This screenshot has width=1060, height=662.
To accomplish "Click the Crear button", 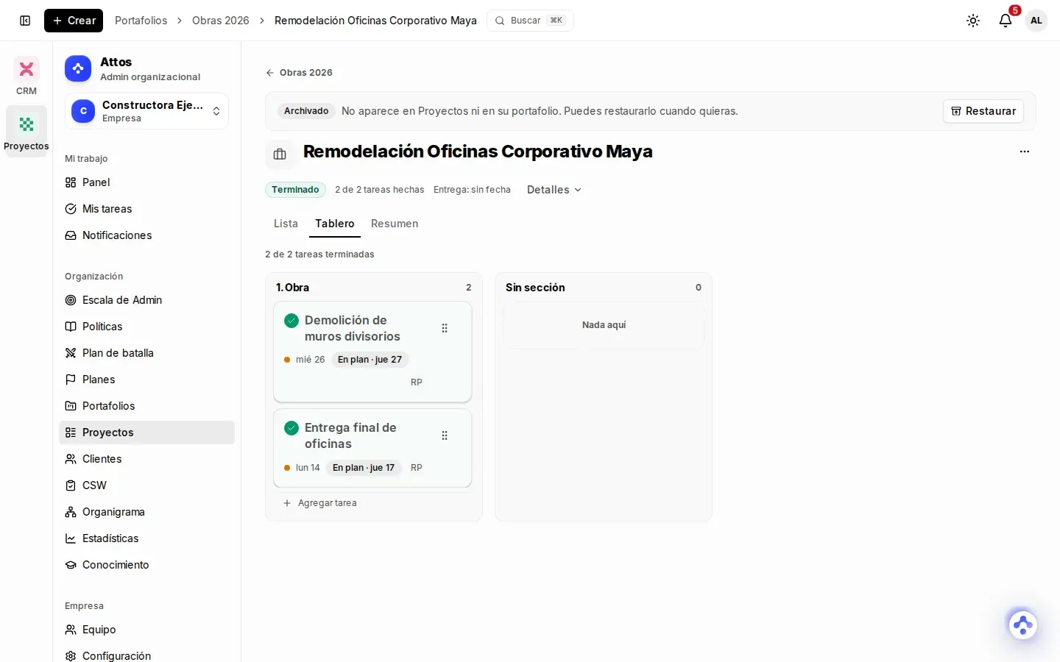I will pyautogui.click(x=74, y=21).
